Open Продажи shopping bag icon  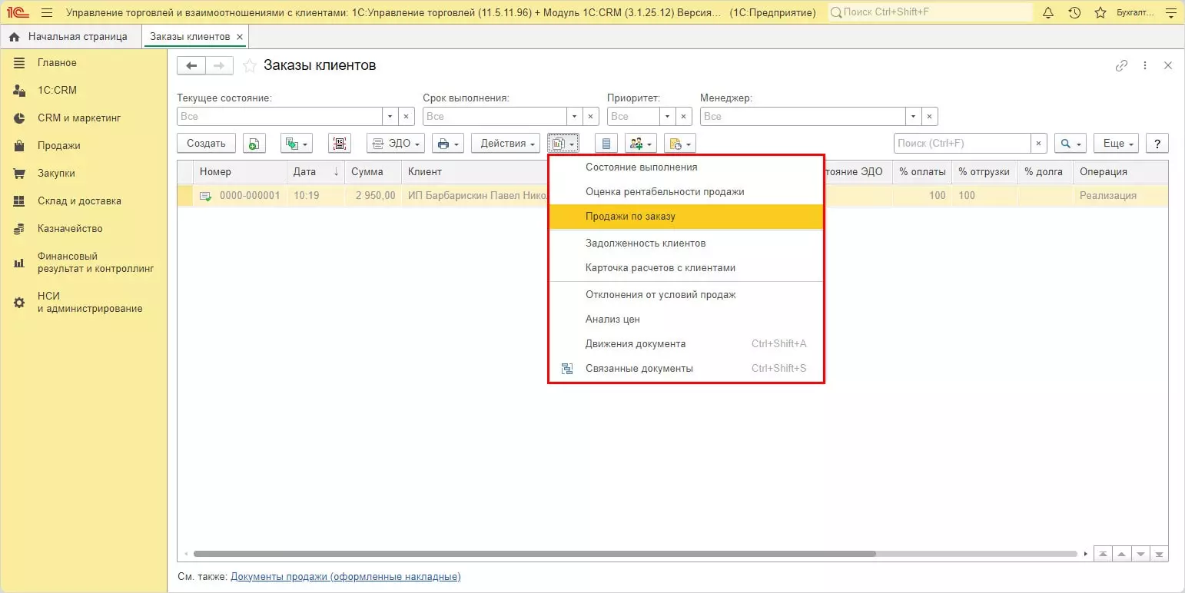(20, 146)
